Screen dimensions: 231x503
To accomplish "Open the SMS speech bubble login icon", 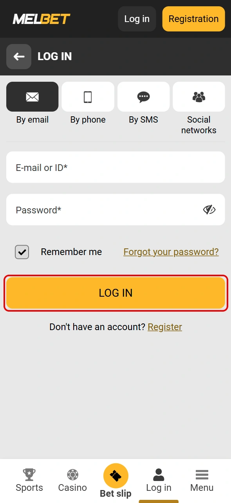I will (143, 97).
